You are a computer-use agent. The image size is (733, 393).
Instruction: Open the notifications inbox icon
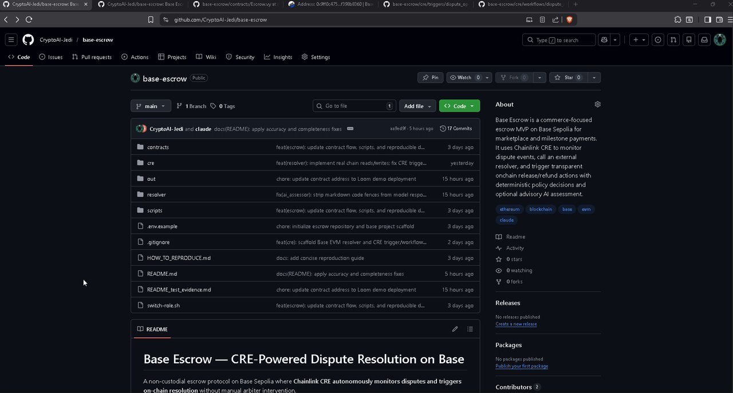click(x=704, y=40)
